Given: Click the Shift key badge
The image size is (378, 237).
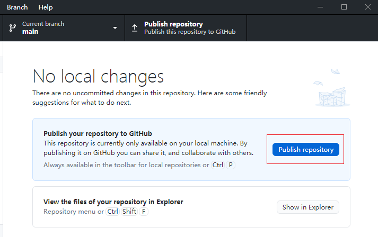Looking at the screenshot, I should click(x=129, y=212).
